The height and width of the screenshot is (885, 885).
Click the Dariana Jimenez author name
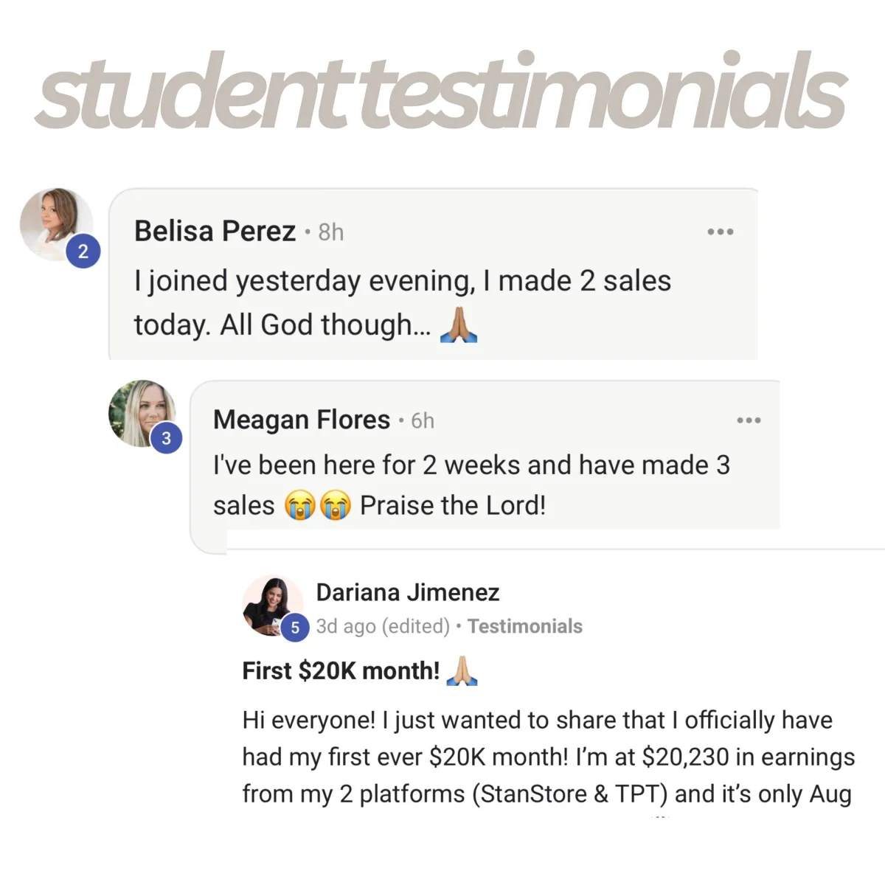click(407, 592)
